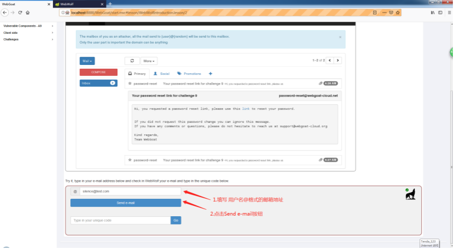The image size is (454, 249).
Task: Open the Mail dropdown button
Action: tap(87, 61)
